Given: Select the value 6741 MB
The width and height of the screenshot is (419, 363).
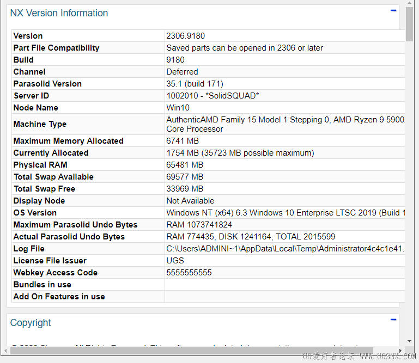Looking at the screenshot, I should (183, 141).
